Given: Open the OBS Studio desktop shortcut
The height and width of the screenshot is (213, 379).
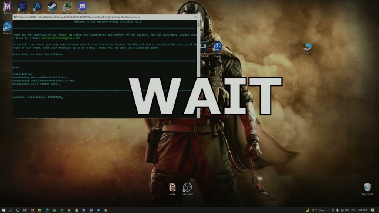Looking at the screenshot, I should 187,187.
